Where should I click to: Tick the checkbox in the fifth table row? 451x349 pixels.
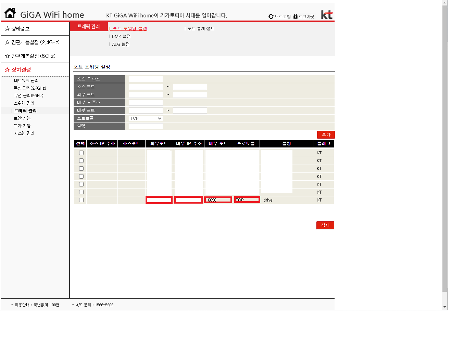[x=81, y=184]
